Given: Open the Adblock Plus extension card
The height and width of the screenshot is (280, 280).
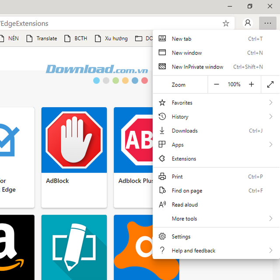Looking at the screenshot, I should coord(133,158).
